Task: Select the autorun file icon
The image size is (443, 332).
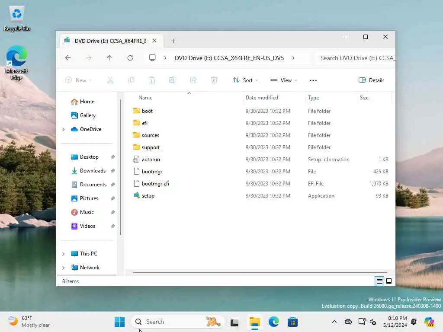Action: (136, 159)
